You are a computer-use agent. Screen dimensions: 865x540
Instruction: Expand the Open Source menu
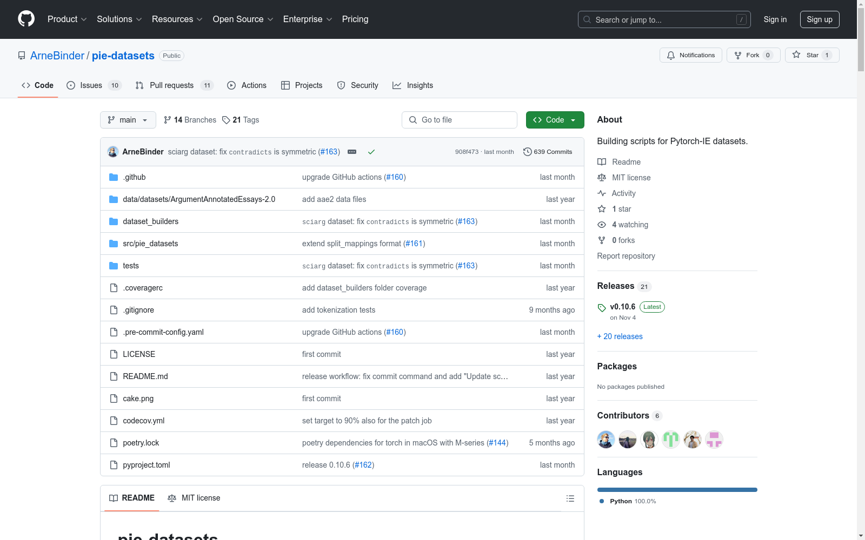[243, 19]
